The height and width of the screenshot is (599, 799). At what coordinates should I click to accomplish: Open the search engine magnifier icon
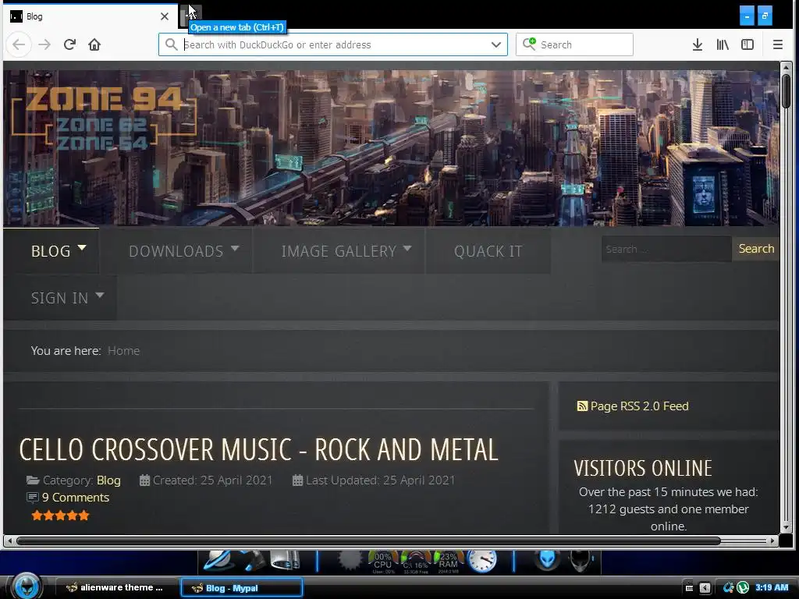pos(529,44)
